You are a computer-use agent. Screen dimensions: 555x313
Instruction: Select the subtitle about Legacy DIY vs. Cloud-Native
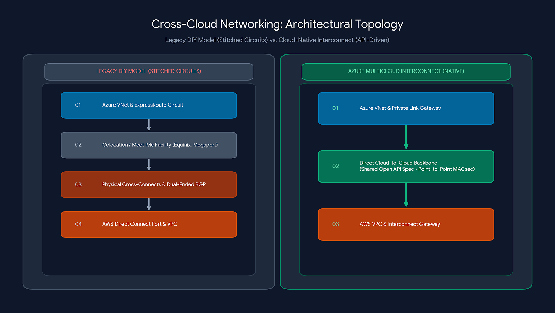[x=277, y=40]
